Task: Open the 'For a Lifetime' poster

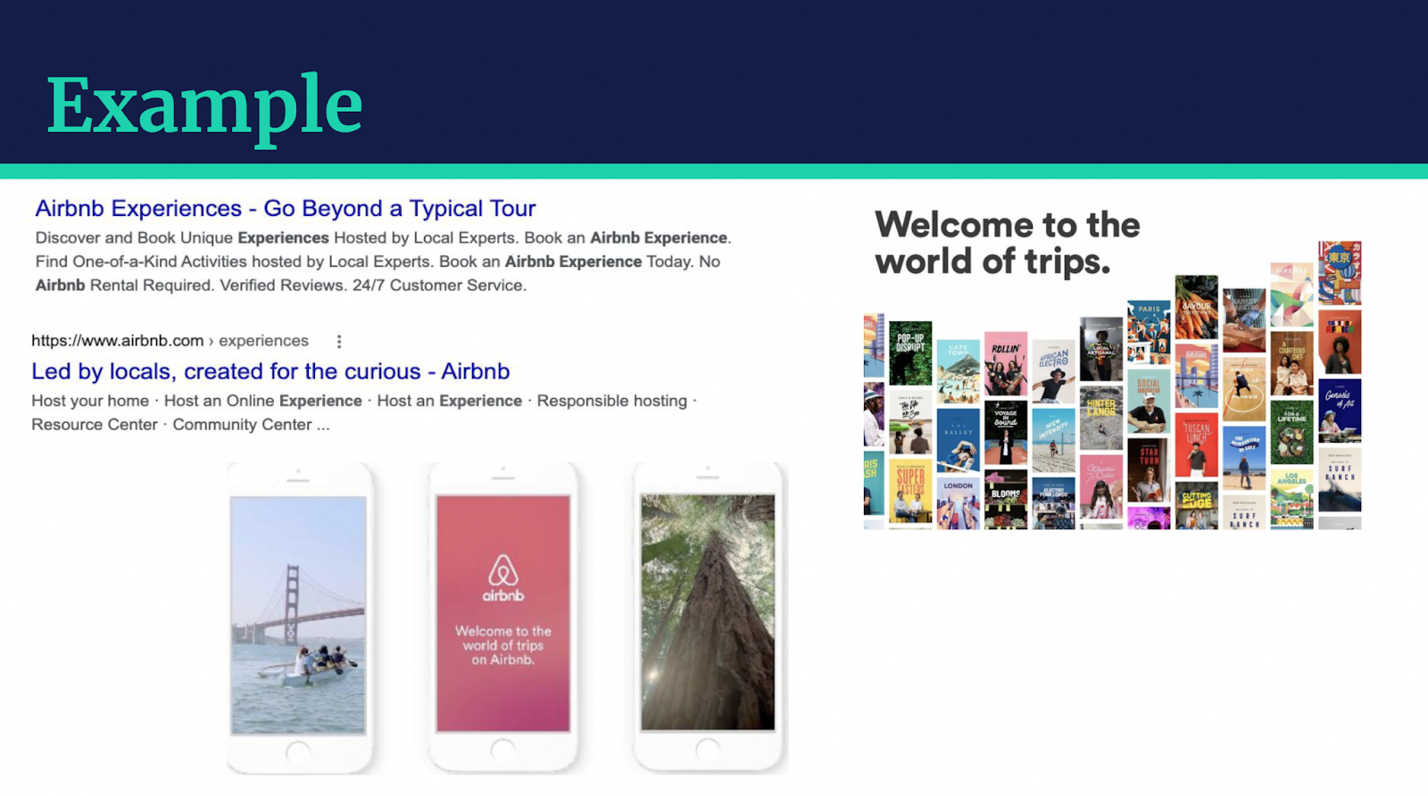Action: pos(1291,432)
